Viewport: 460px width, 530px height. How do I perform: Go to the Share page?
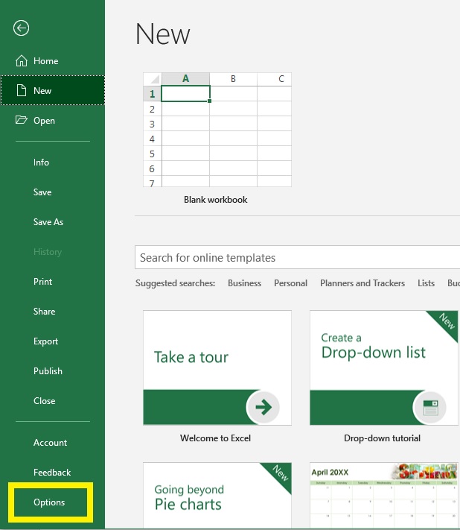(x=44, y=312)
